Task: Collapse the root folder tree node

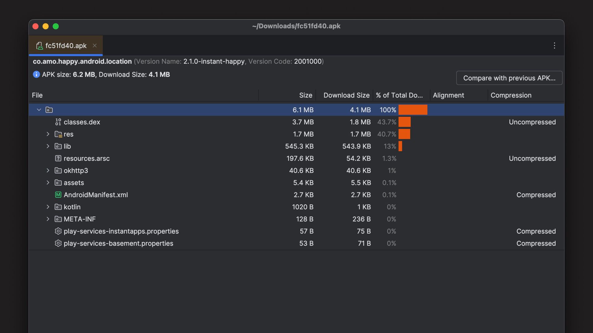Action: tap(39, 110)
